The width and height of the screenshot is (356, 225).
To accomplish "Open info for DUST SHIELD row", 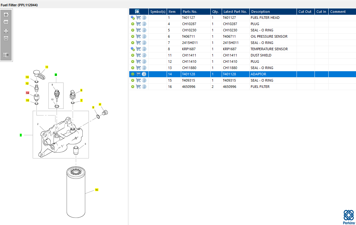I will click(x=144, y=55).
